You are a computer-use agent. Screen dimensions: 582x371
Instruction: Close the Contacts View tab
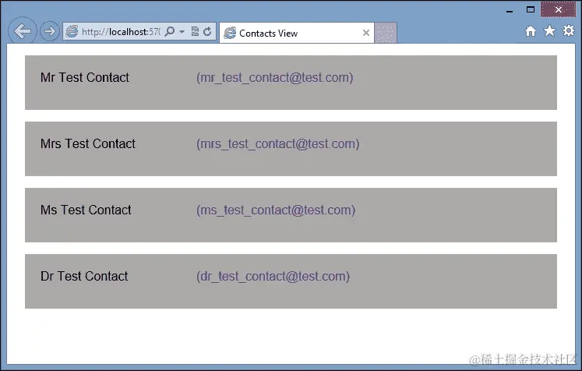366,33
